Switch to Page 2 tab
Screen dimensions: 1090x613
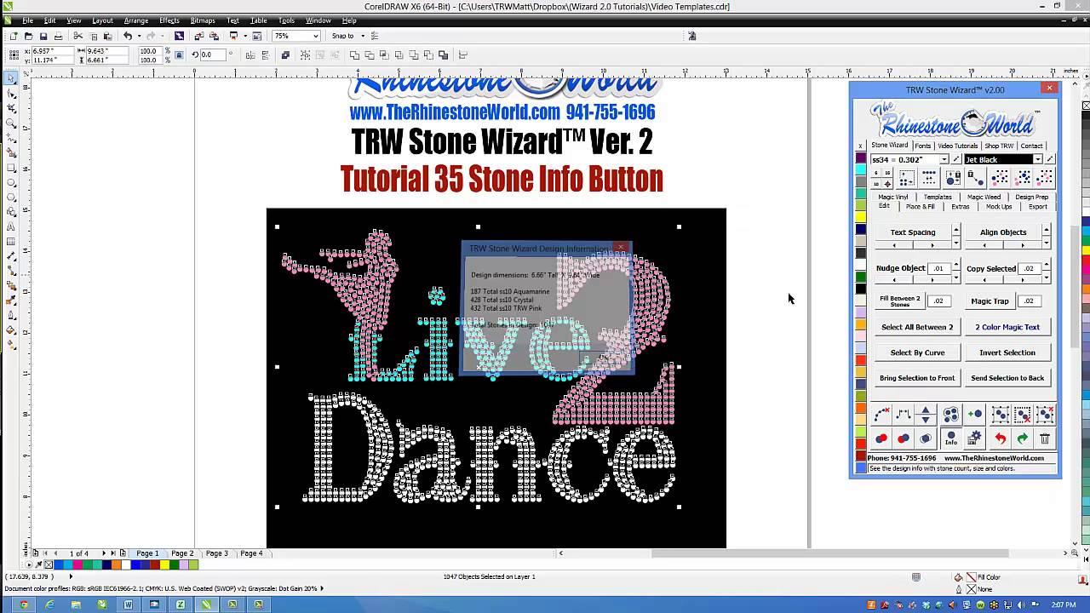coord(182,553)
